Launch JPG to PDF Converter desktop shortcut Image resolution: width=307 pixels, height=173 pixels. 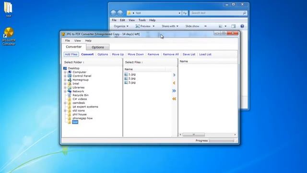(9, 37)
